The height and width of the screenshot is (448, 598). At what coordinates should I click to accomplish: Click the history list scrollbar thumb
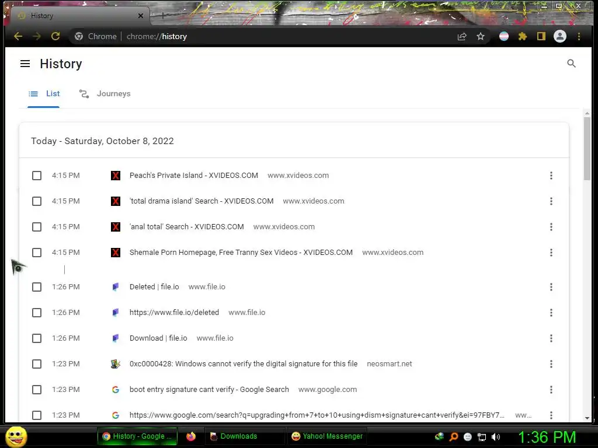(x=587, y=149)
